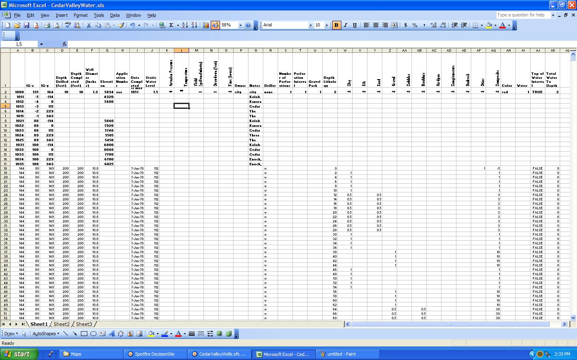This screenshot has height=360, width=577.
Task: Insert WordArt from the Drawing toolbar
Action: pyautogui.click(x=111, y=334)
